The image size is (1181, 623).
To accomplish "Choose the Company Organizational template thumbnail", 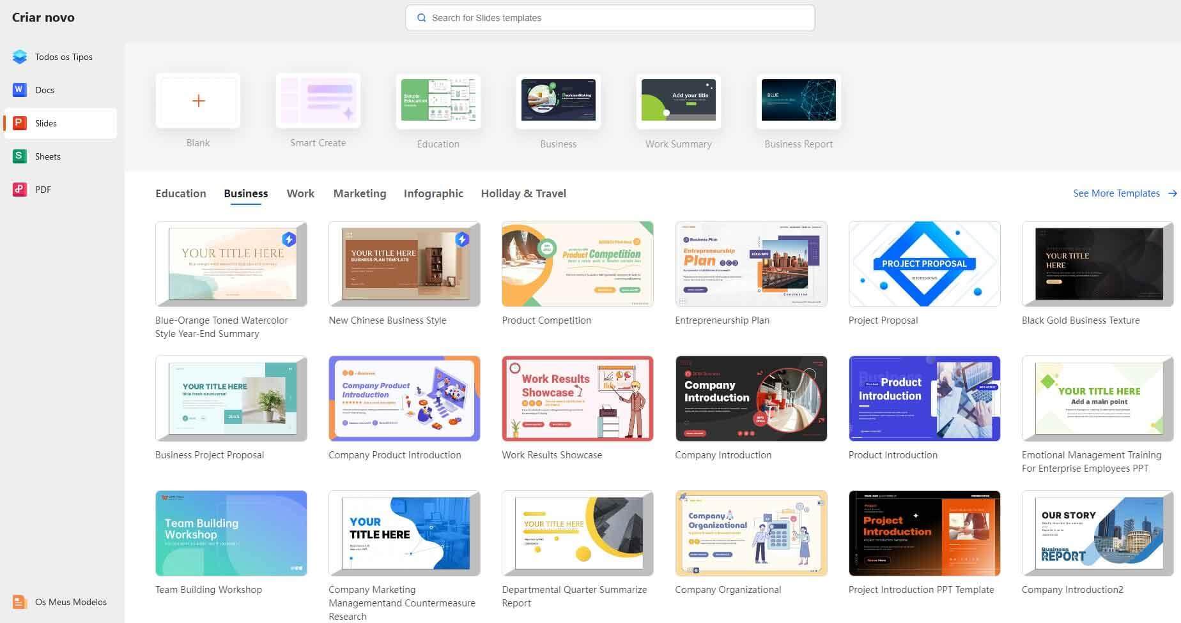I will (751, 533).
